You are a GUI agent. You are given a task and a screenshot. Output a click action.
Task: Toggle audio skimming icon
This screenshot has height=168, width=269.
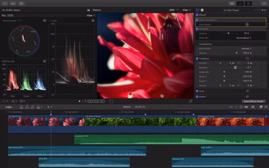[236, 107]
